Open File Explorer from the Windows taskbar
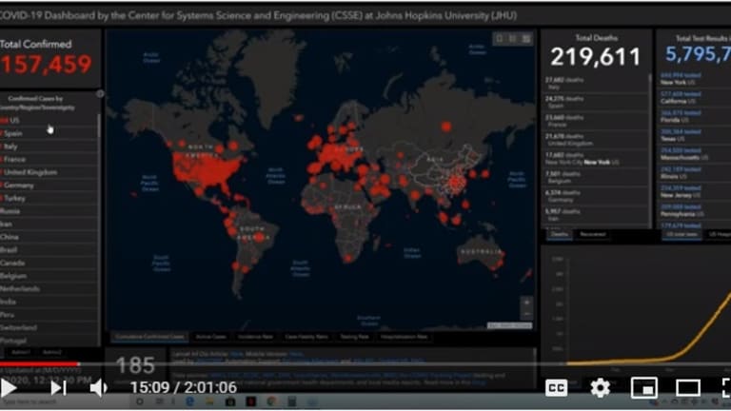Screen dimensions: 731x411 click(209, 401)
